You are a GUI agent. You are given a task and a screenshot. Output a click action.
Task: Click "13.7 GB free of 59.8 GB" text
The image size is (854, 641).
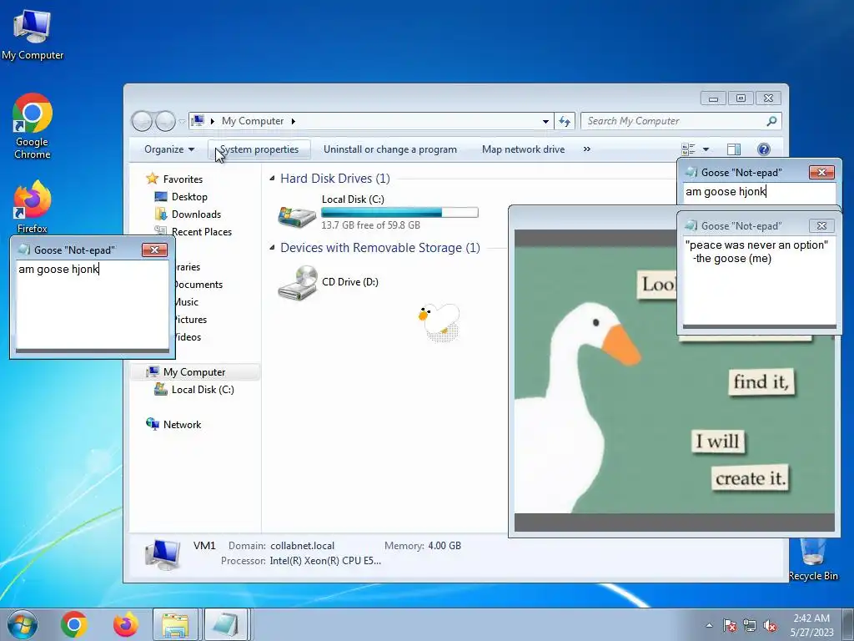click(370, 225)
